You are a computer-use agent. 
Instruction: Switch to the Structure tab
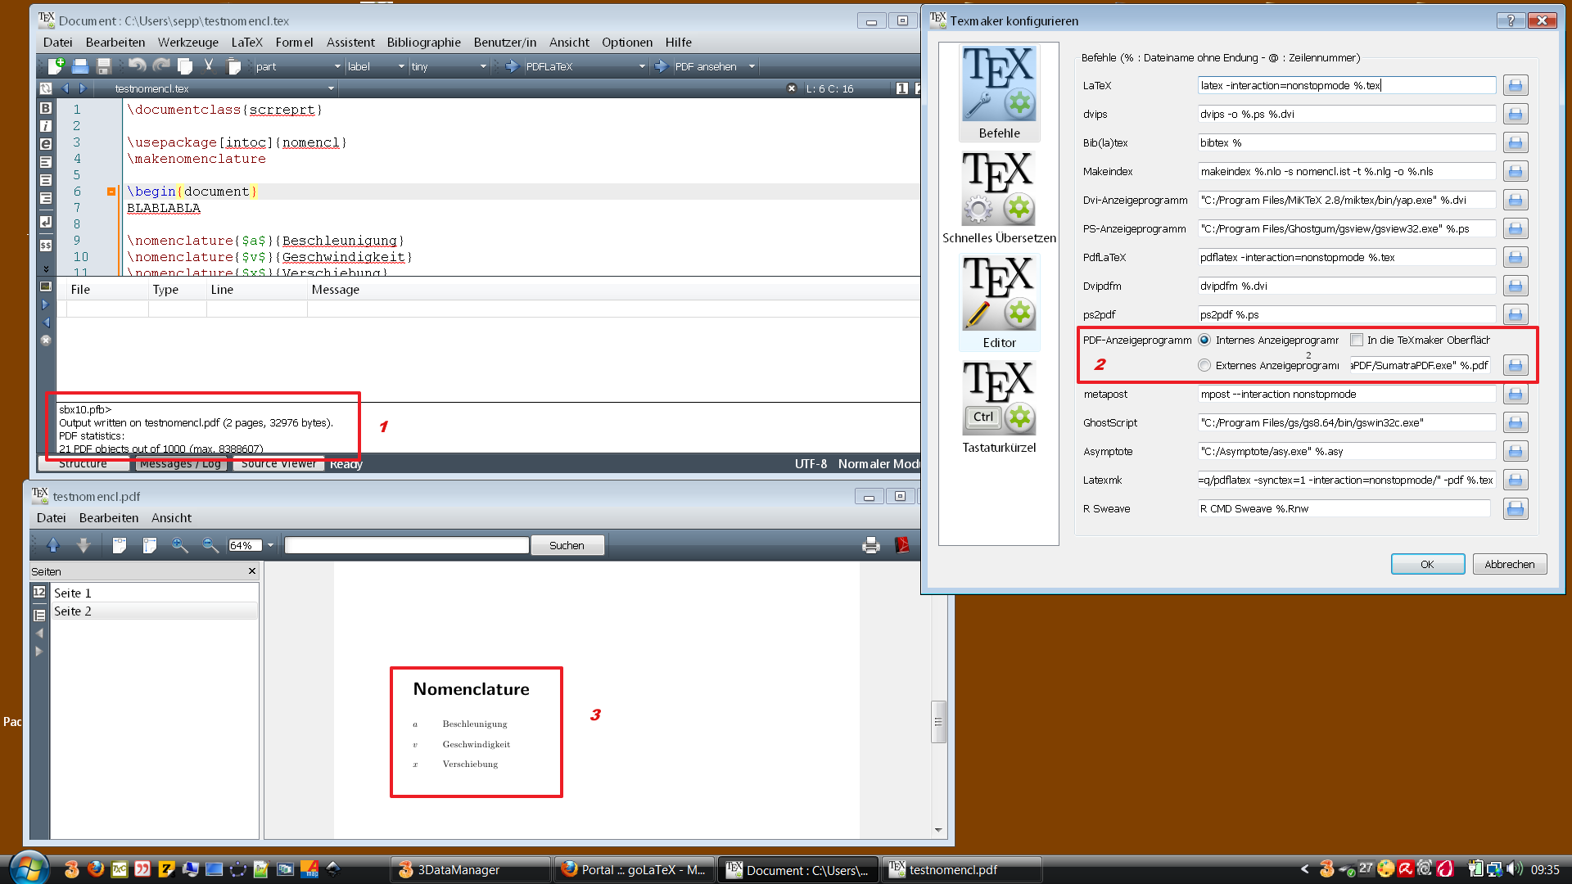pos(83,464)
